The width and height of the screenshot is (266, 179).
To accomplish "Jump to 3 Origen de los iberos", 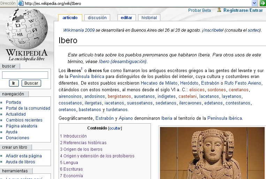I will 81,149.
